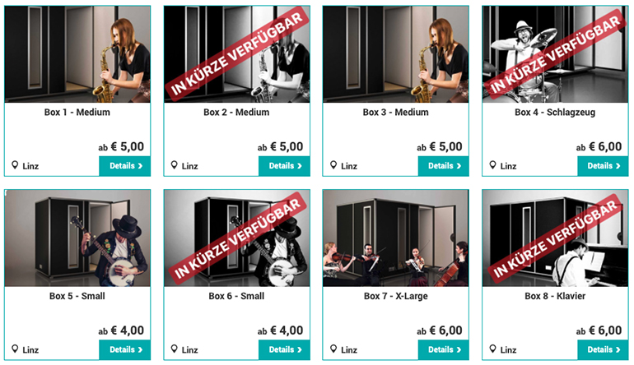
Task: Open Details for Box 8 - Klavier
Action: (603, 349)
